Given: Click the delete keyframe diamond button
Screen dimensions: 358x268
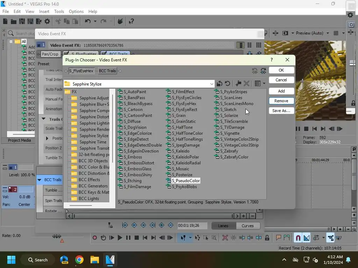Looking at the screenshot, I should tap(171, 225).
